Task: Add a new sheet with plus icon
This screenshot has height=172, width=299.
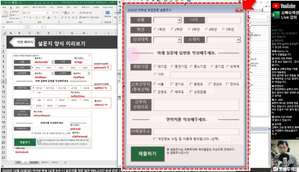Action: pos(65,163)
